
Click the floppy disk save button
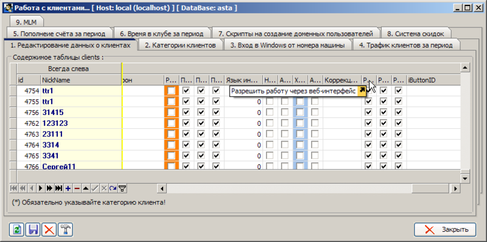(x=33, y=230)
